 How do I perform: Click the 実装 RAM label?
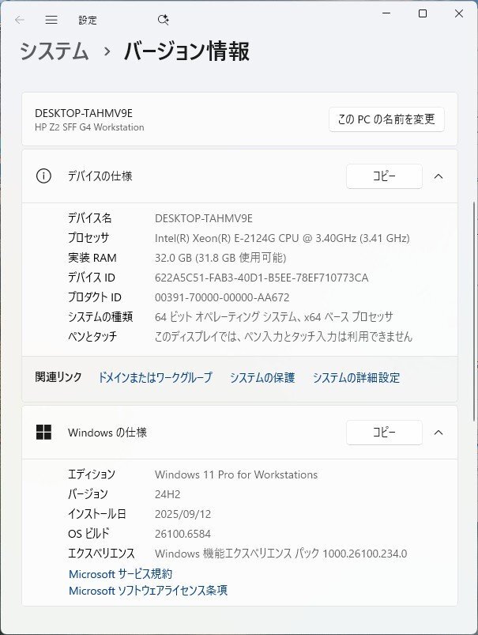pos(92,258)
